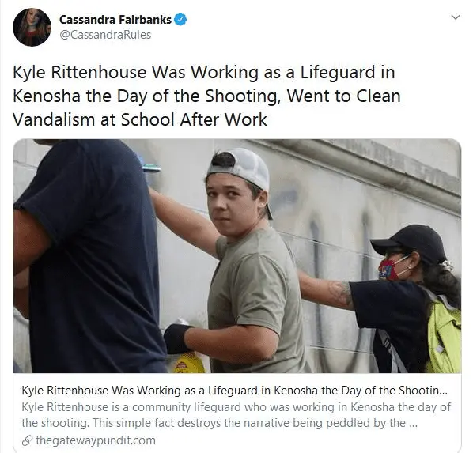The image size is (473, 453).
Task: Click the navy shirt person in the photo foreground
Action: (x=88, y=256)
